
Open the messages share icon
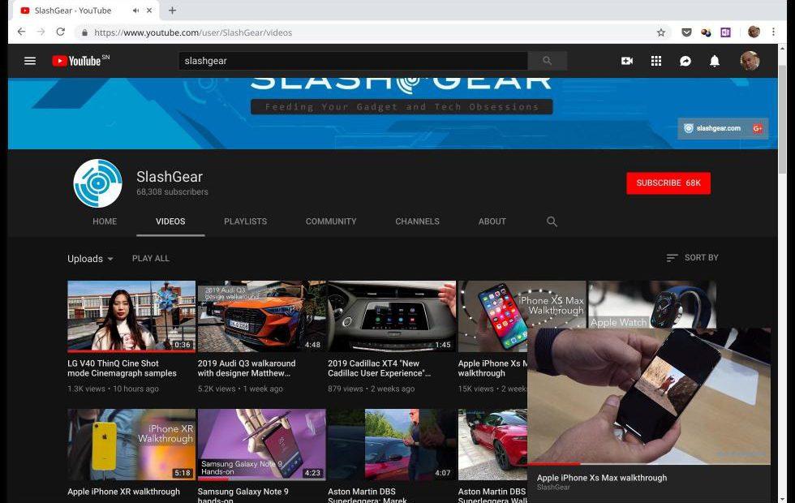[x=685, y=61]
